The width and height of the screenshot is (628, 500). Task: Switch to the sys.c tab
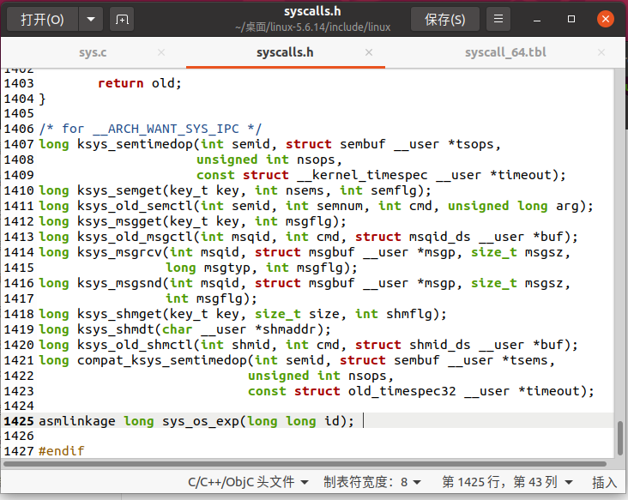click(93, 52)
